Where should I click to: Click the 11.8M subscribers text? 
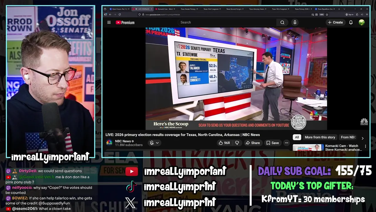[129, 145]
